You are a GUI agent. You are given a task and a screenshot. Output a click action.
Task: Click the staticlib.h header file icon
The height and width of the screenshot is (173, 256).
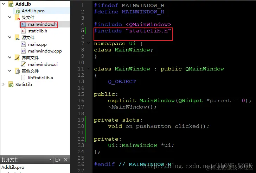[x=23, y=31]
